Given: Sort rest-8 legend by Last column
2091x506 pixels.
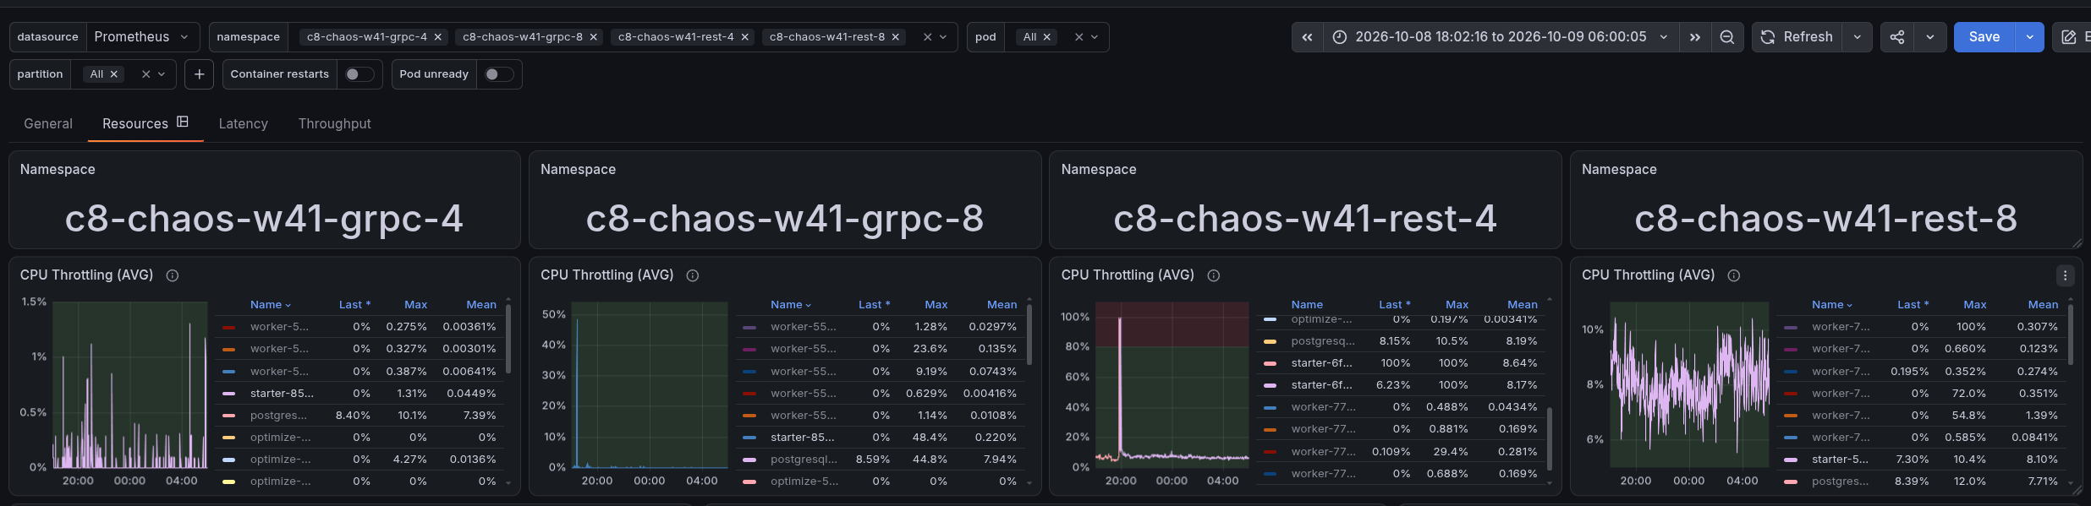Looking at the screenshot, I should click(x=1913, y=305).
